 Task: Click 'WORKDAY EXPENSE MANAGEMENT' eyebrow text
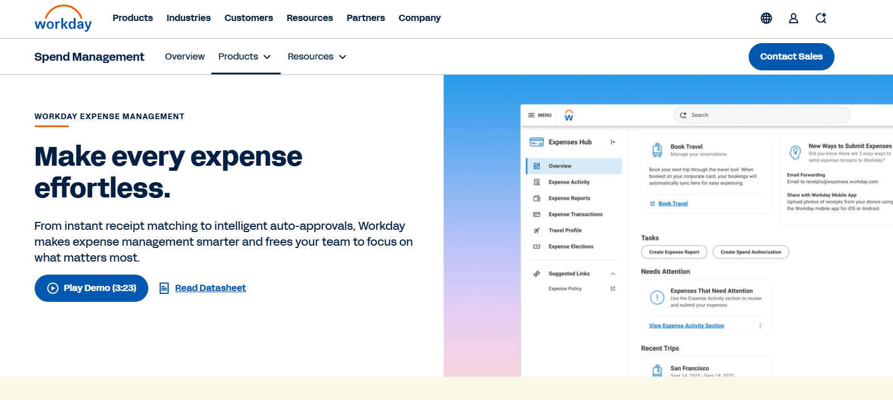point(110,116)
